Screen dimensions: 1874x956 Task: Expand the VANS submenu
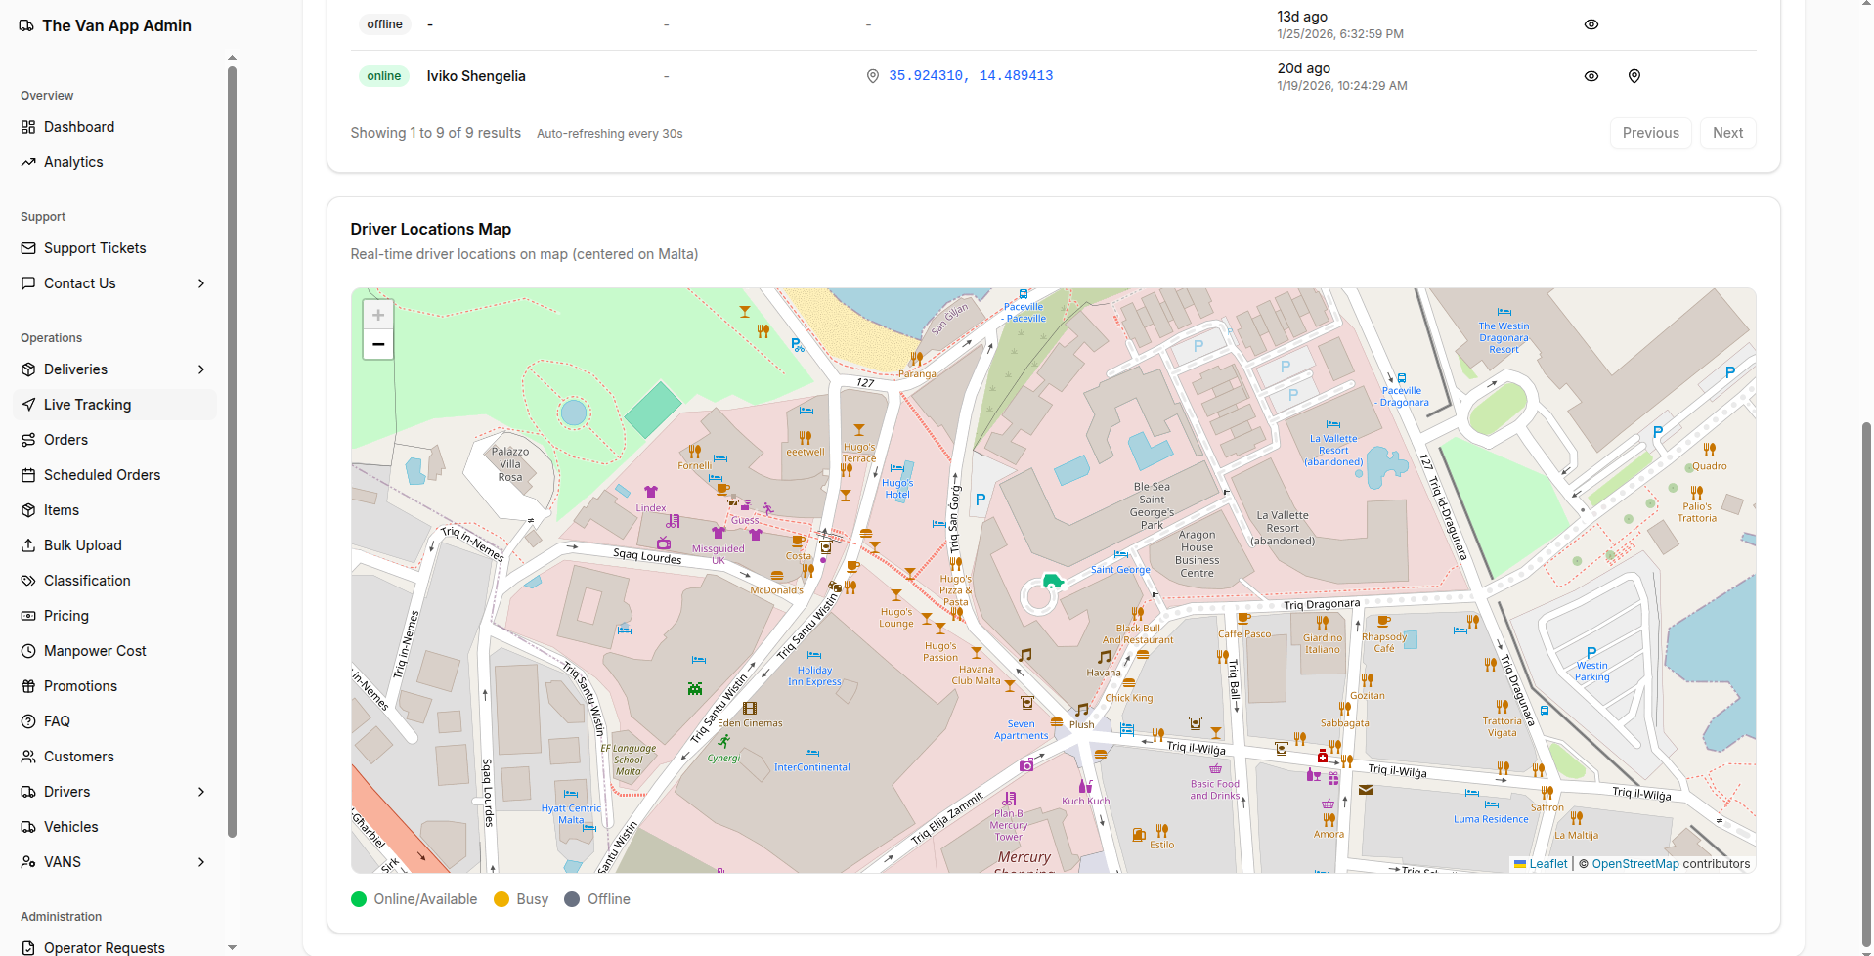click(x=201, y=862)
